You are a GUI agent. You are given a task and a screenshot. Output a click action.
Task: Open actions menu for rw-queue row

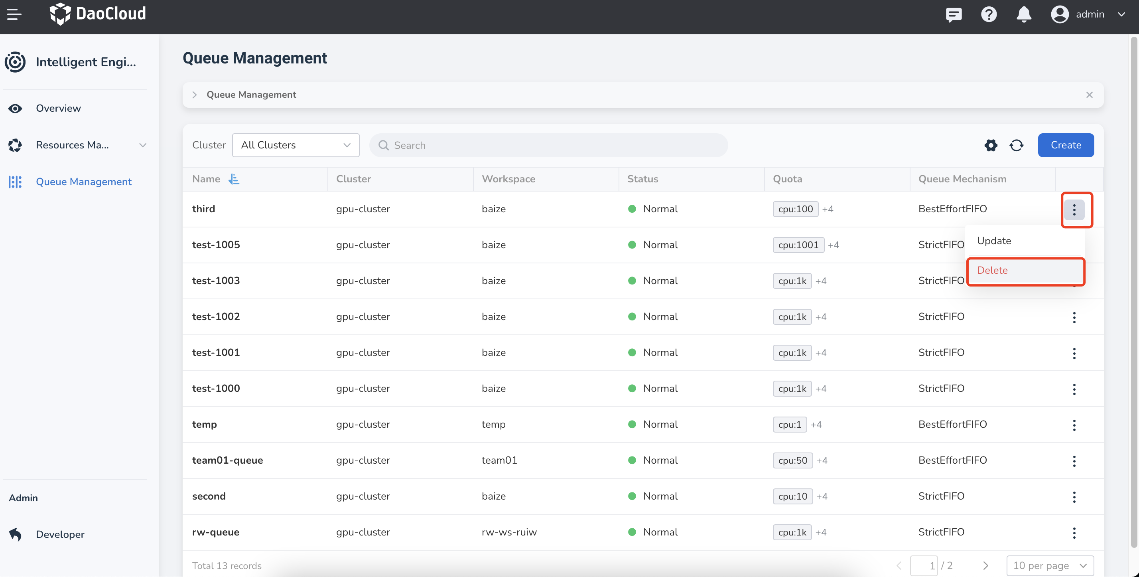tap(1074, 532)
